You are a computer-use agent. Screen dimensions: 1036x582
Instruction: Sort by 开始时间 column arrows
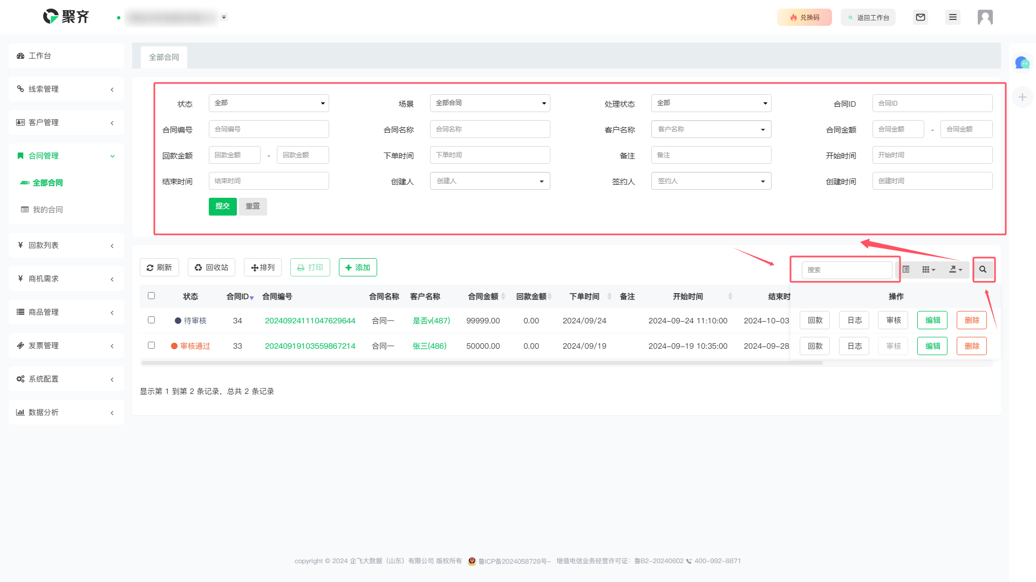pos(730,296)
